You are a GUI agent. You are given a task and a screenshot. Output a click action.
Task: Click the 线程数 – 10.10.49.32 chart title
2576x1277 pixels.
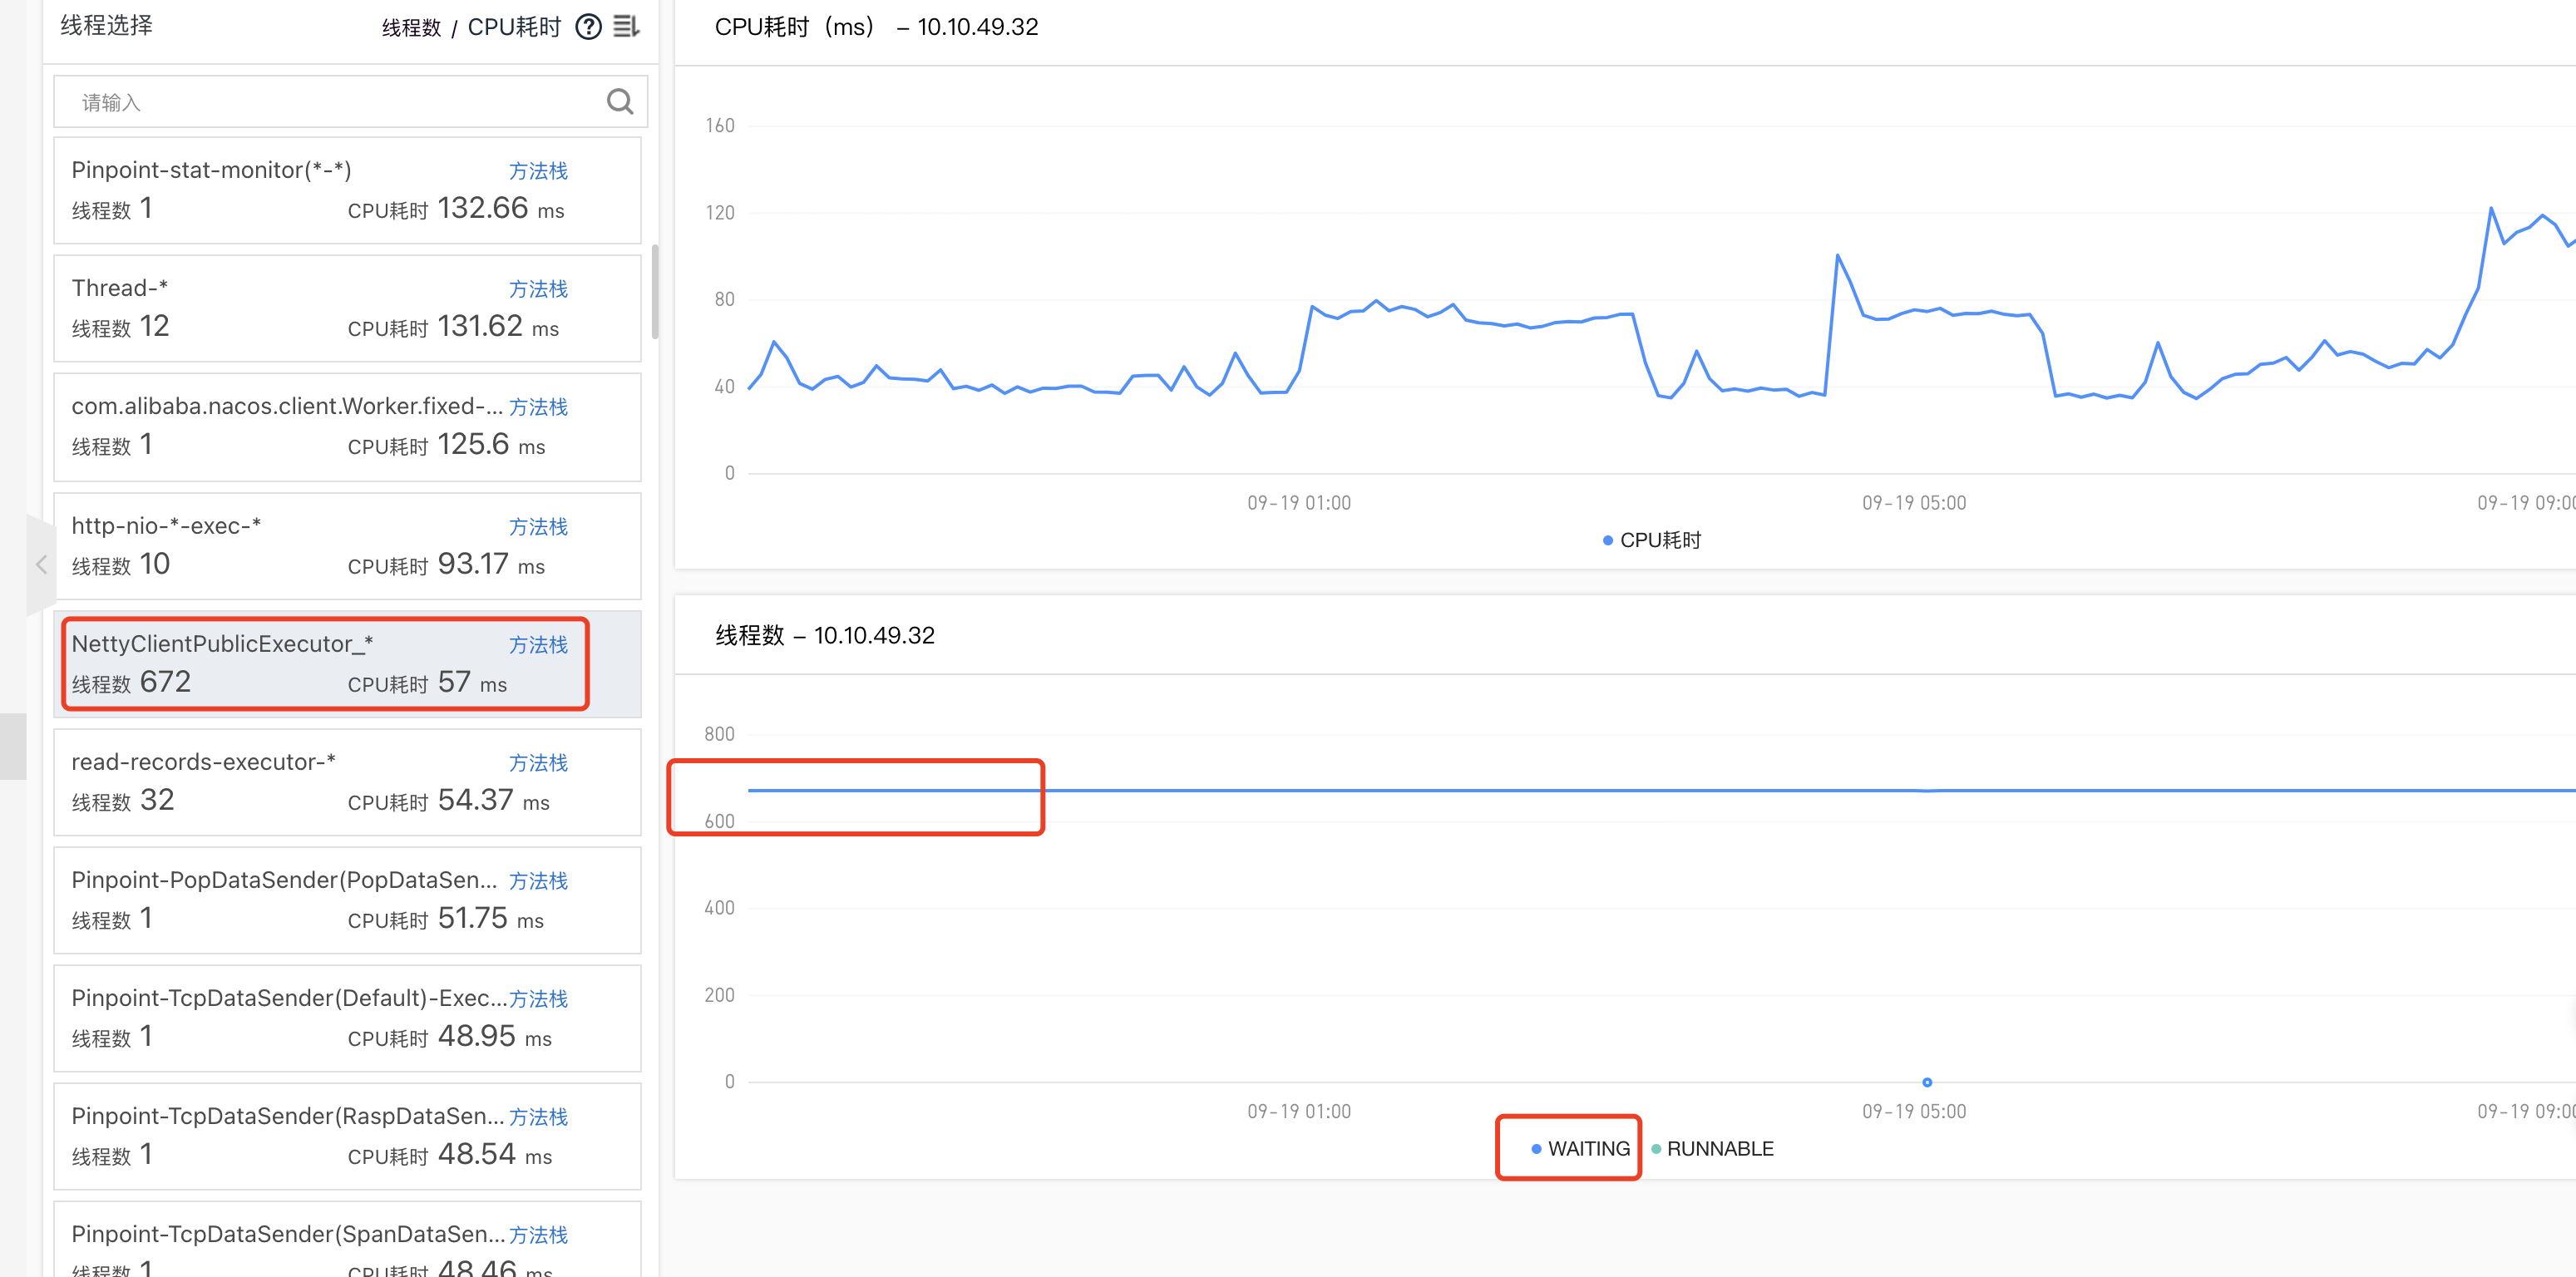click(825, 636)
